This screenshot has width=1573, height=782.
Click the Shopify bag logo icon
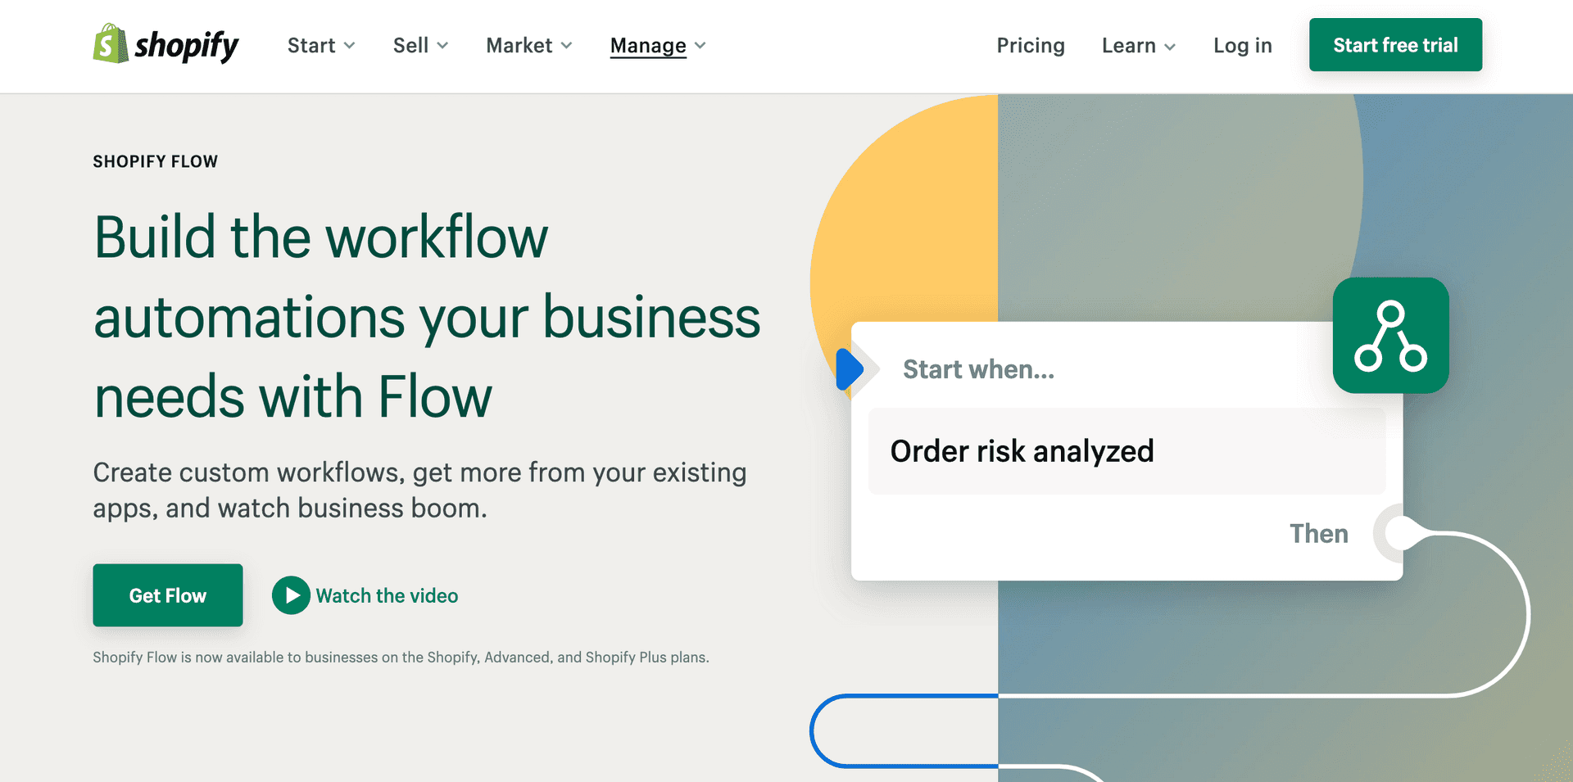pyautogui.click(x=111, y=43)
